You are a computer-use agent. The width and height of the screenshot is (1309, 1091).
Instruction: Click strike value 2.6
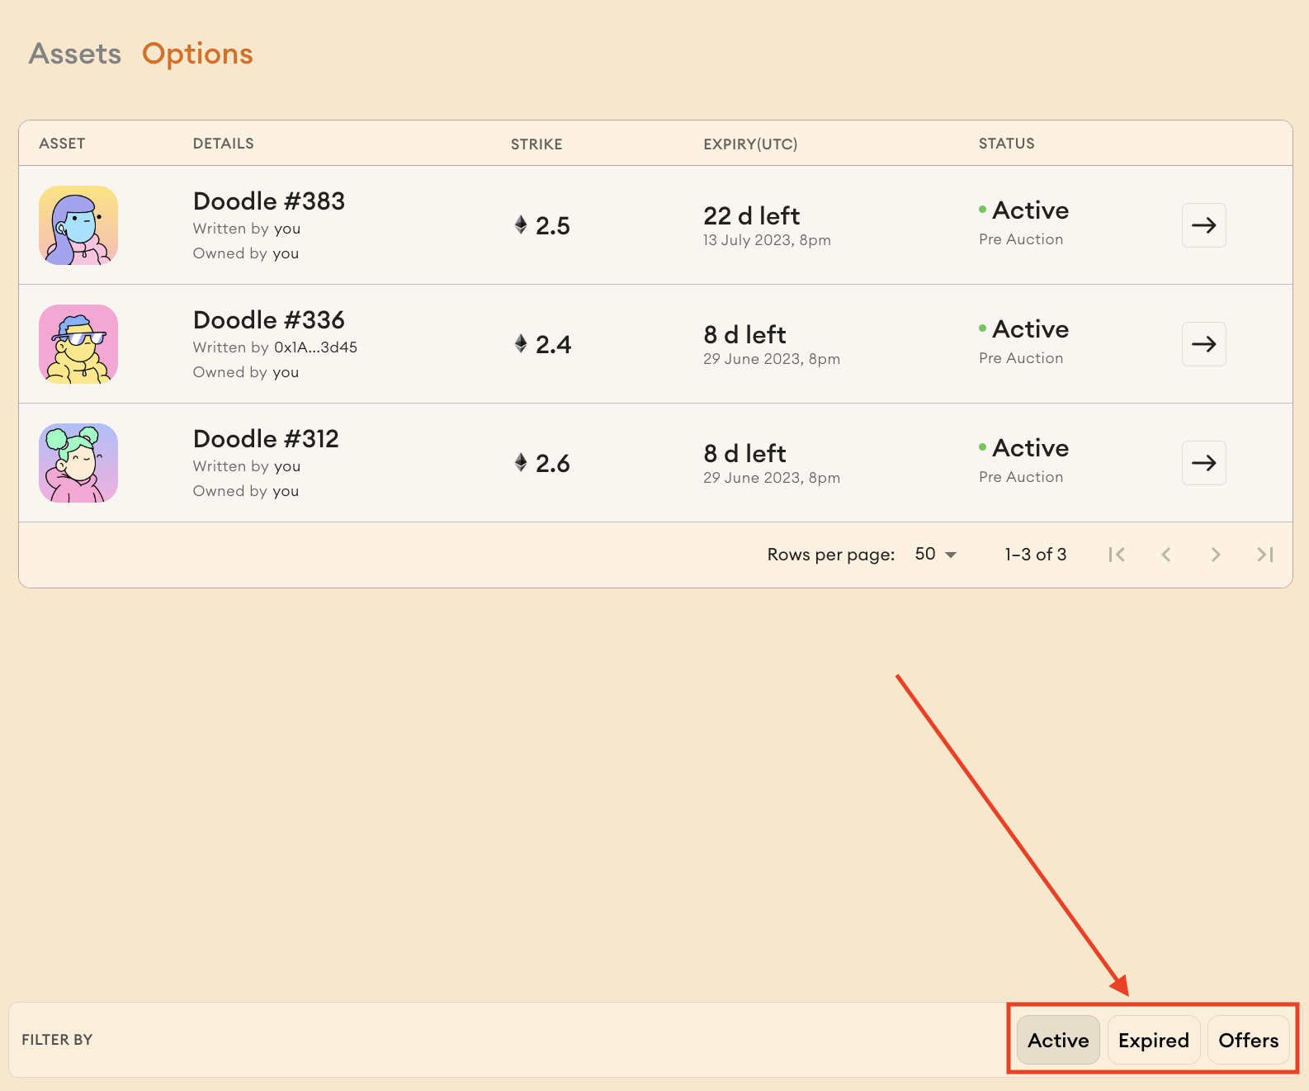click(x=553, y=464)
